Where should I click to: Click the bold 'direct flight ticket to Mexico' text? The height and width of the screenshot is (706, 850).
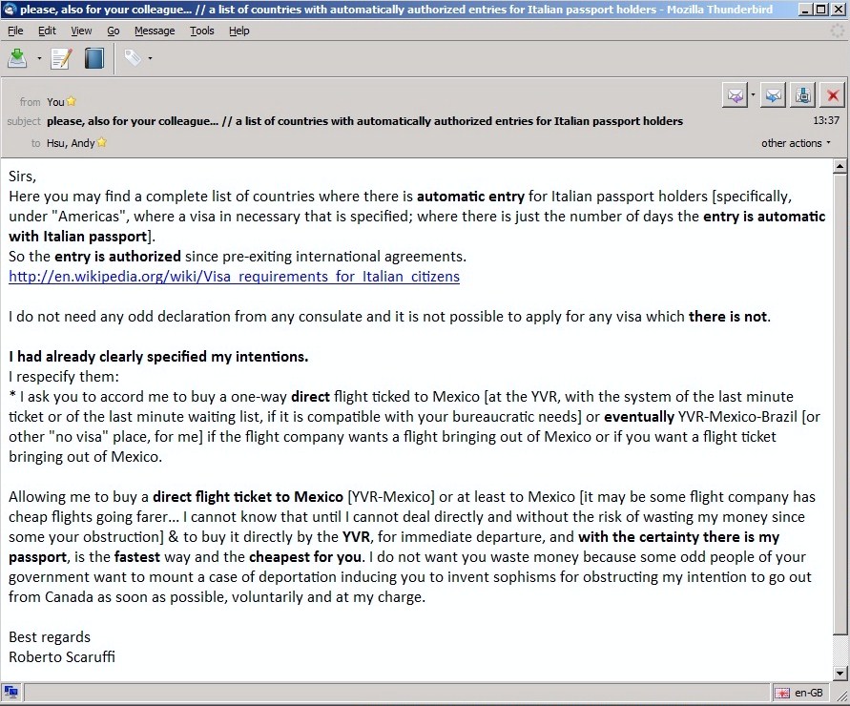click(x=248, y=497)
